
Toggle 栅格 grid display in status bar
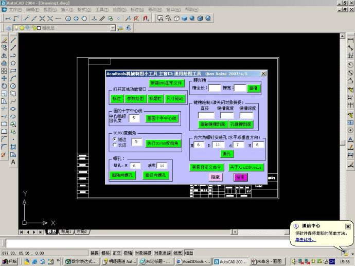105,253
